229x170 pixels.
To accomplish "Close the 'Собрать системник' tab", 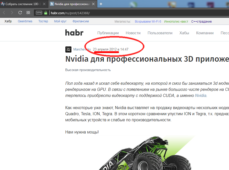I will pos(44,4).
